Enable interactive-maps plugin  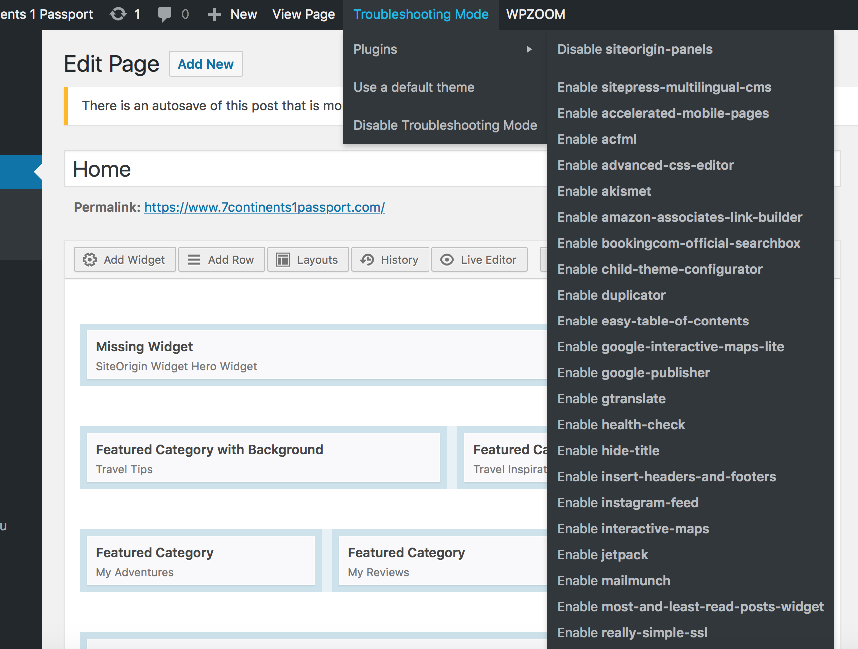click(x=633, y=529)
